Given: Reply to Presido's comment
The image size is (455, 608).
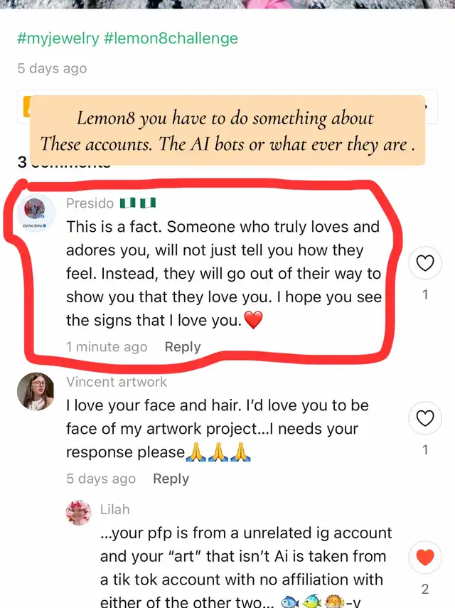Looking at the screenshot, I should (x=183, y=346).
